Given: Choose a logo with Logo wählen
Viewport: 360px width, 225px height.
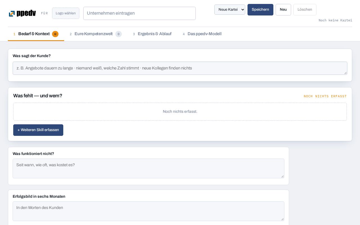Looking at the screenshot, I should point(66,13).
